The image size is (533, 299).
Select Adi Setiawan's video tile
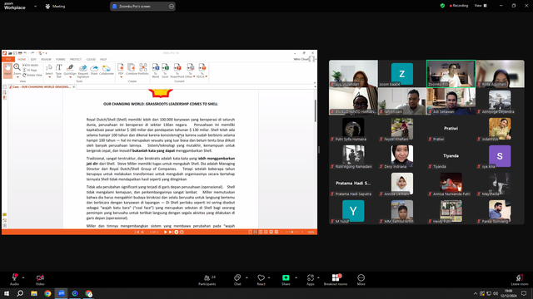coord(451,101)
